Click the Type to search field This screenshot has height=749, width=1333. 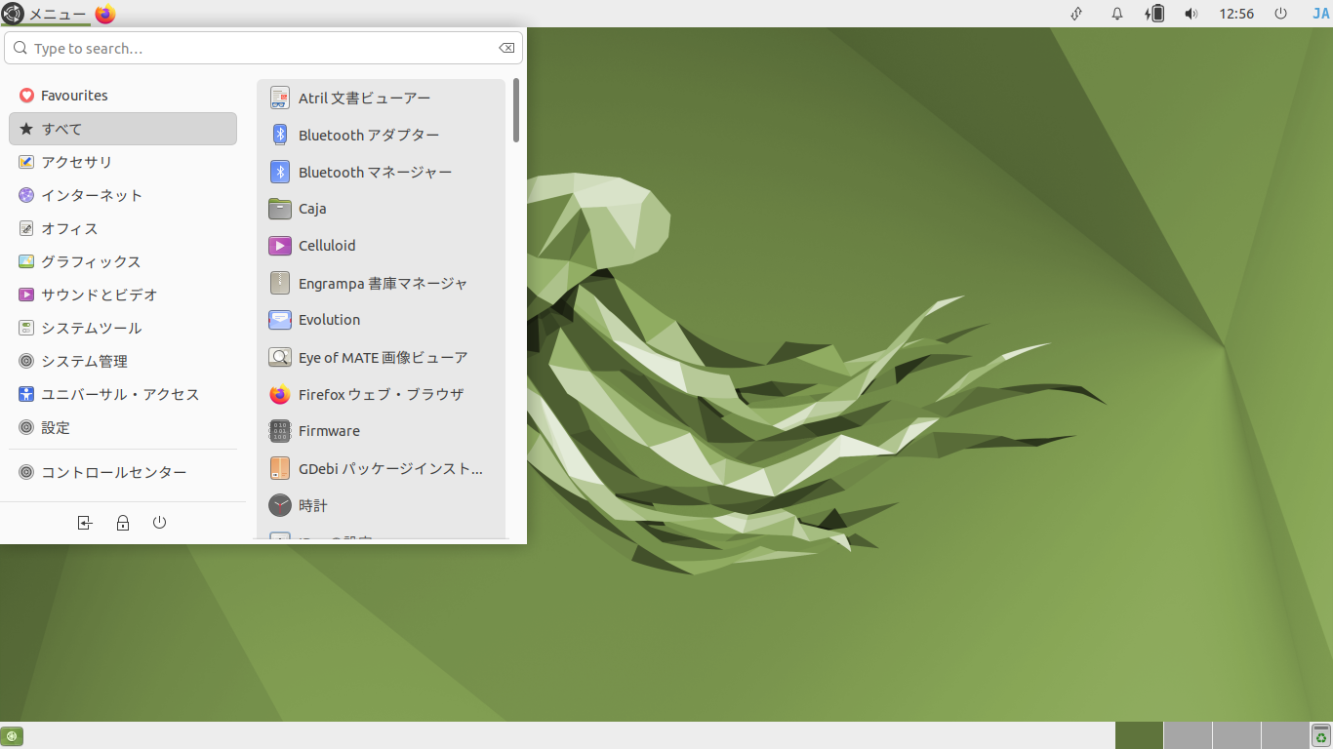pos(263,48)
